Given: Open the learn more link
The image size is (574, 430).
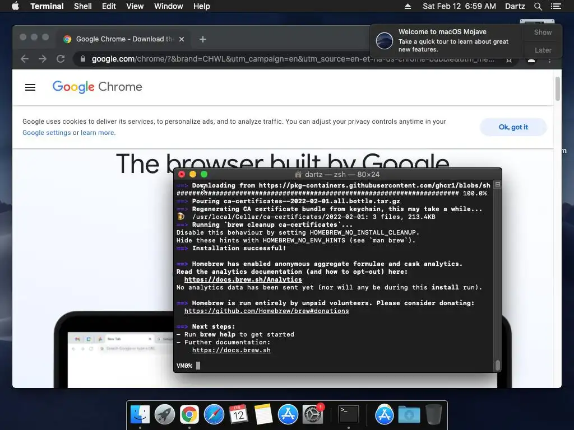Looking at the screenshot, I should [x=98, y=133].
